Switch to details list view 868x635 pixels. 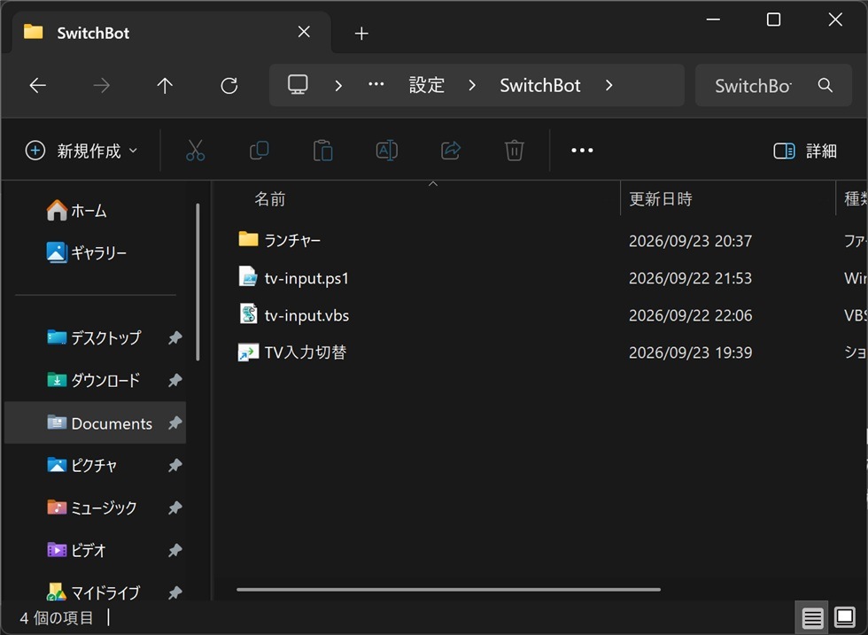812,617
